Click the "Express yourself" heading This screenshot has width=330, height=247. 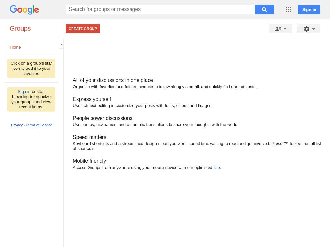(92, 99)
